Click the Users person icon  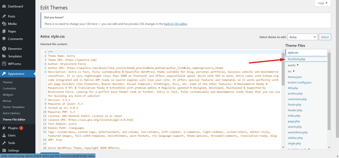4,136
